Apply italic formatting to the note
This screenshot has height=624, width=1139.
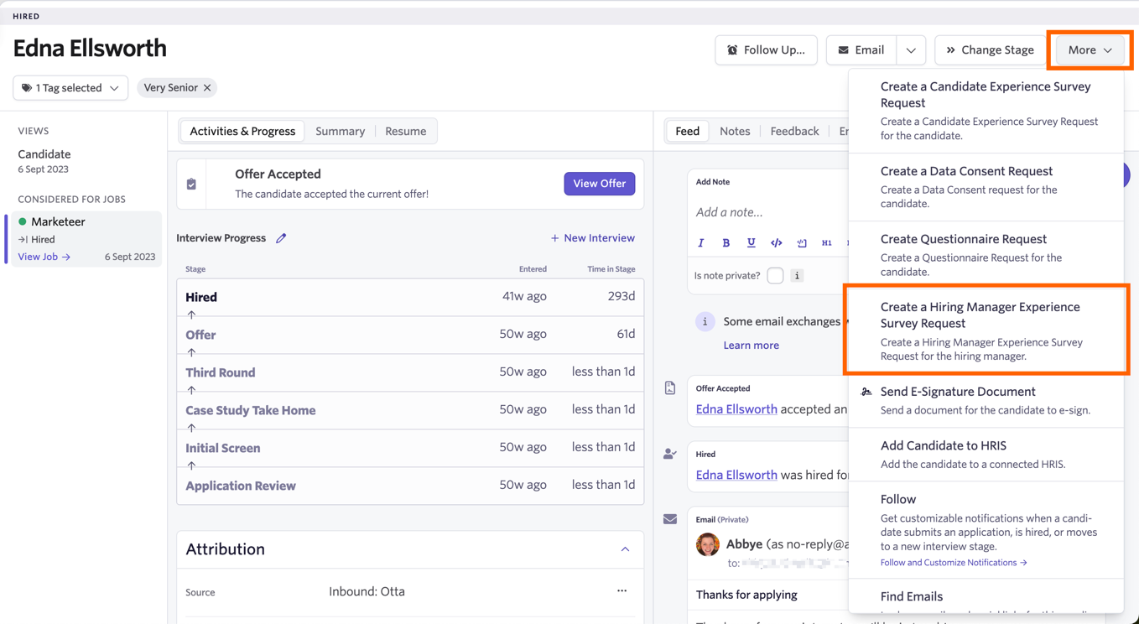pos(701,243)
